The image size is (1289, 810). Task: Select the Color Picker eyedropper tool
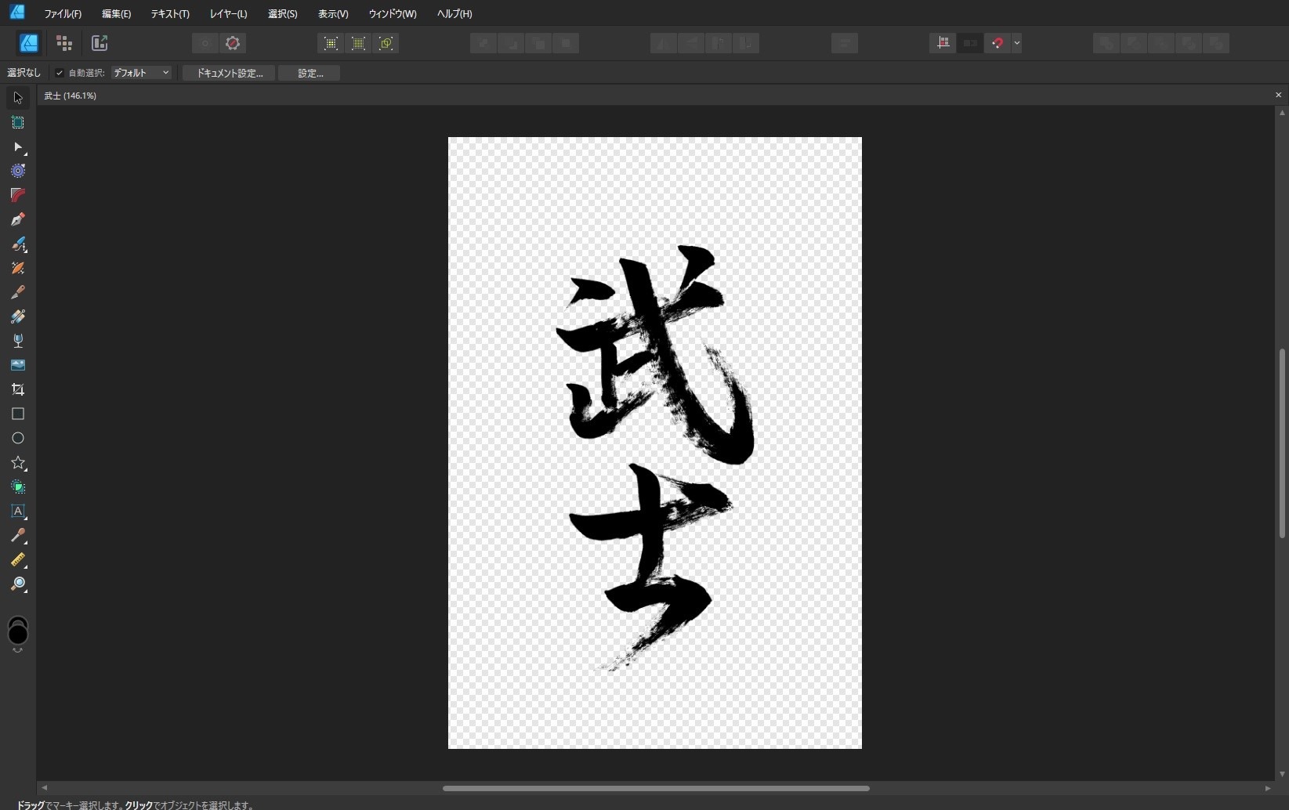[17, 536]
